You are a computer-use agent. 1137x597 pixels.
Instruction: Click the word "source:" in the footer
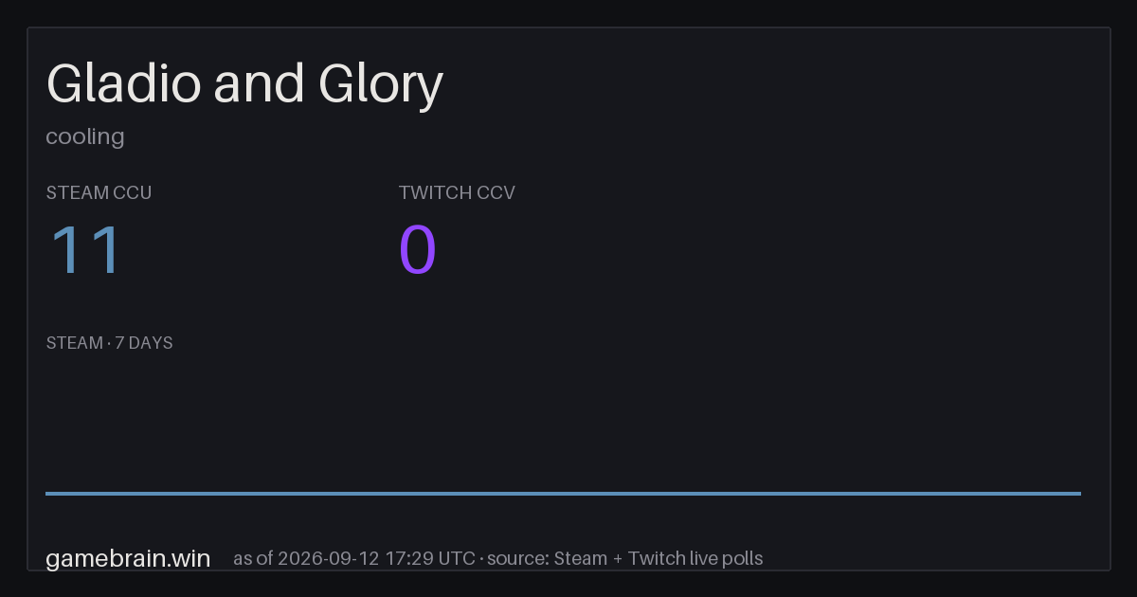coord(518,558)
